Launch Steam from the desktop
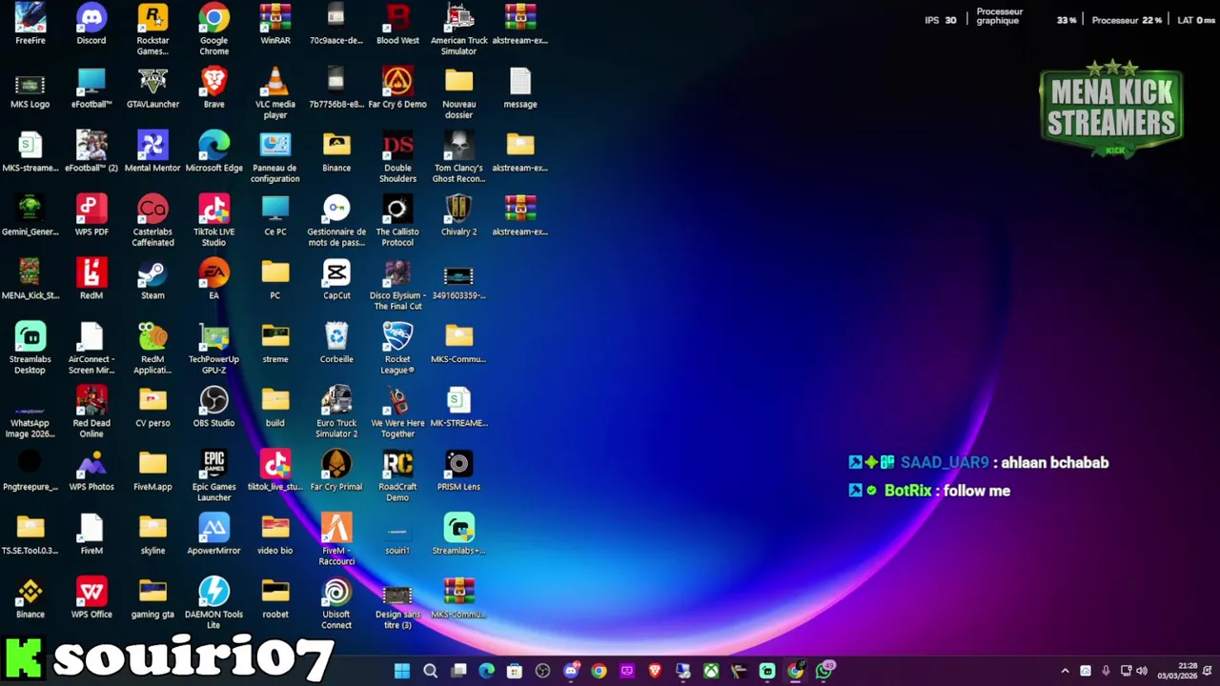 click(x=152, y=279)
